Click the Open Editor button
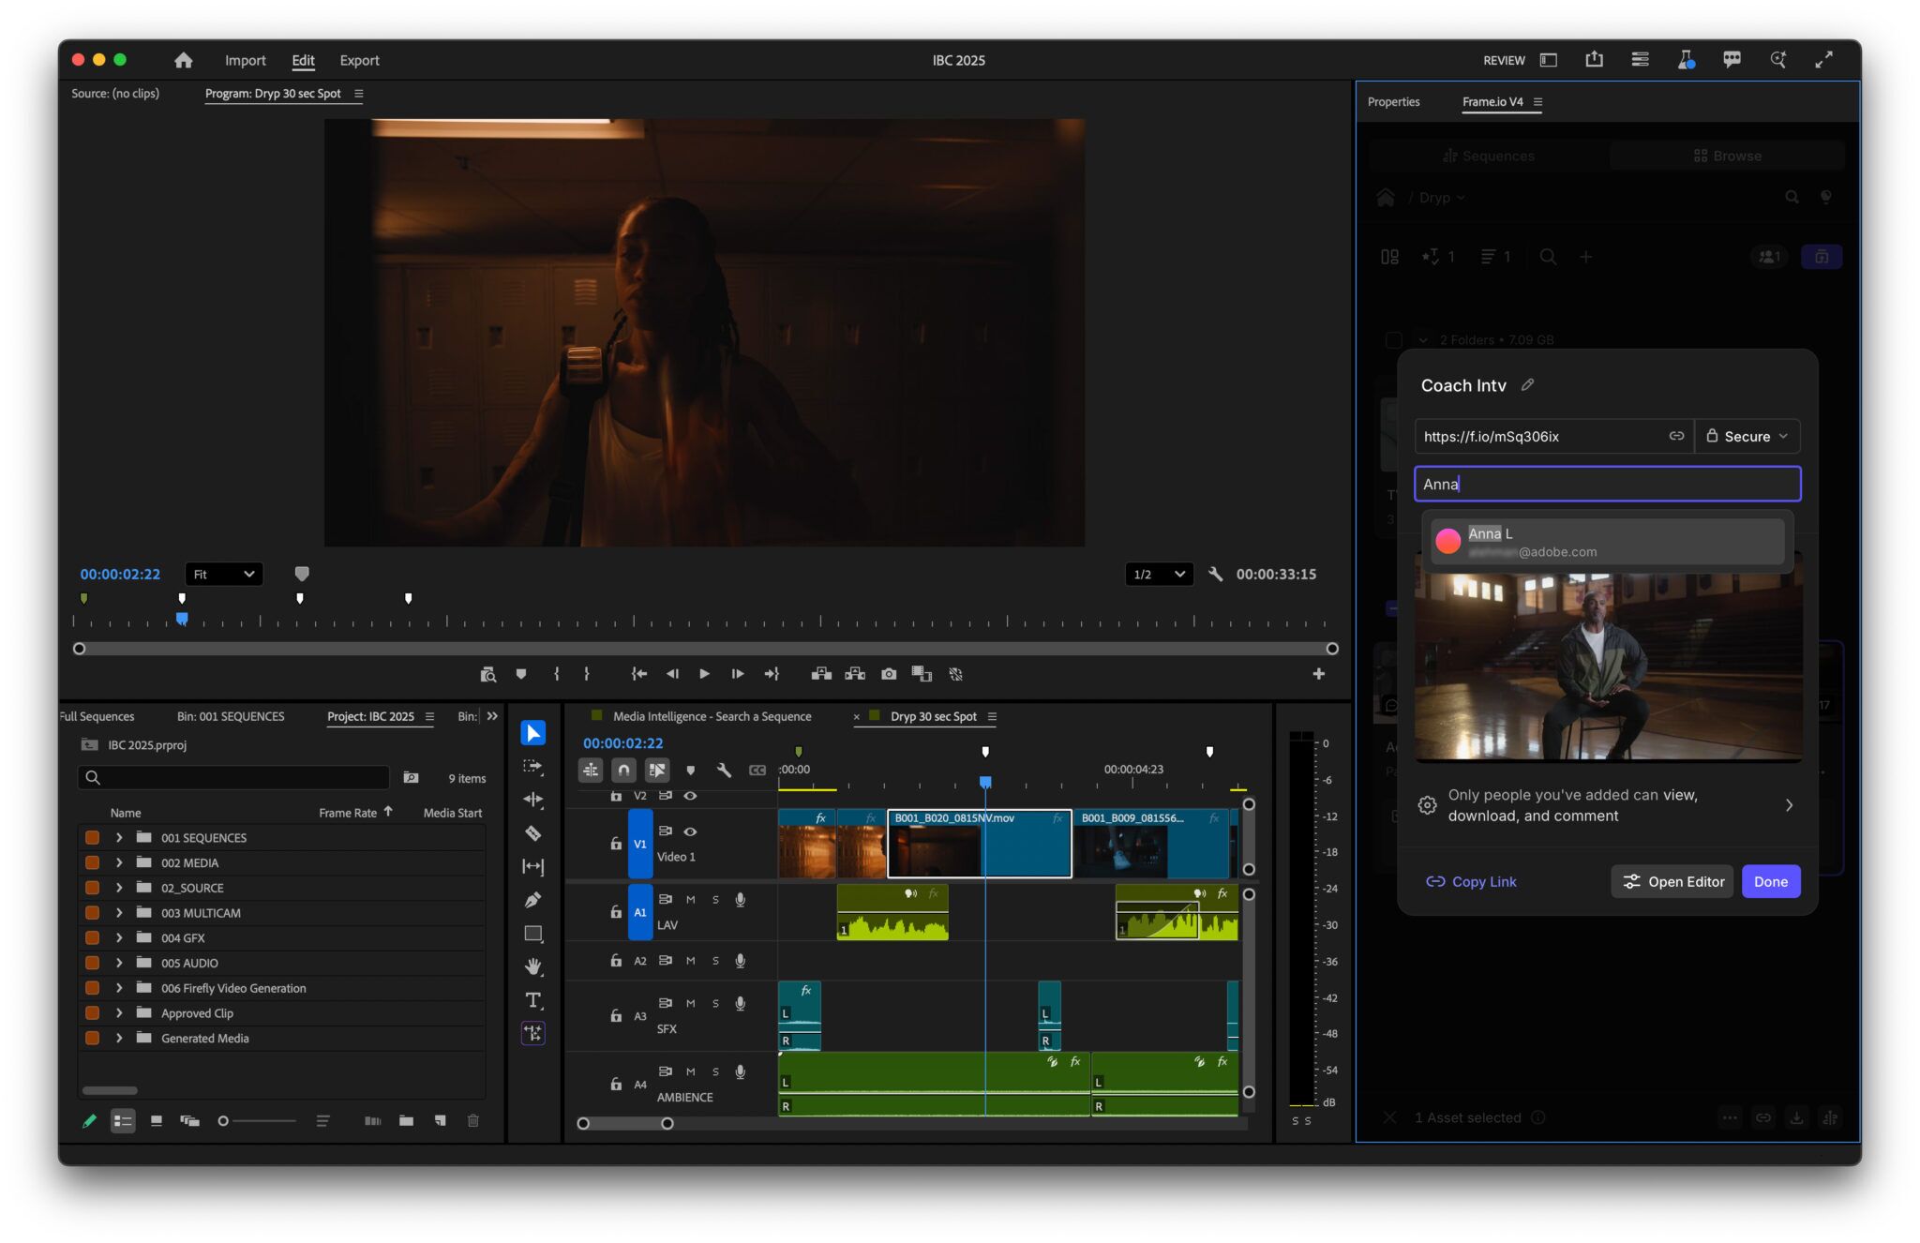The height and width of the screenshot is (1243, 1920). (1673, 882)
